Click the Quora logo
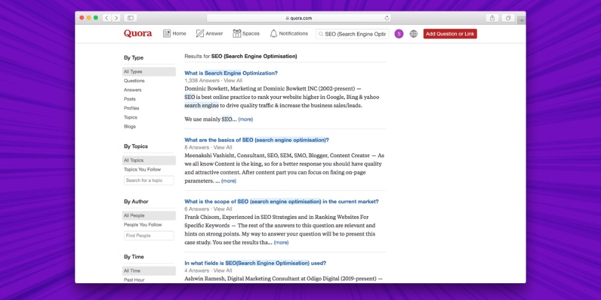Screen dimensions: 601x300 [x=138, y=34]
